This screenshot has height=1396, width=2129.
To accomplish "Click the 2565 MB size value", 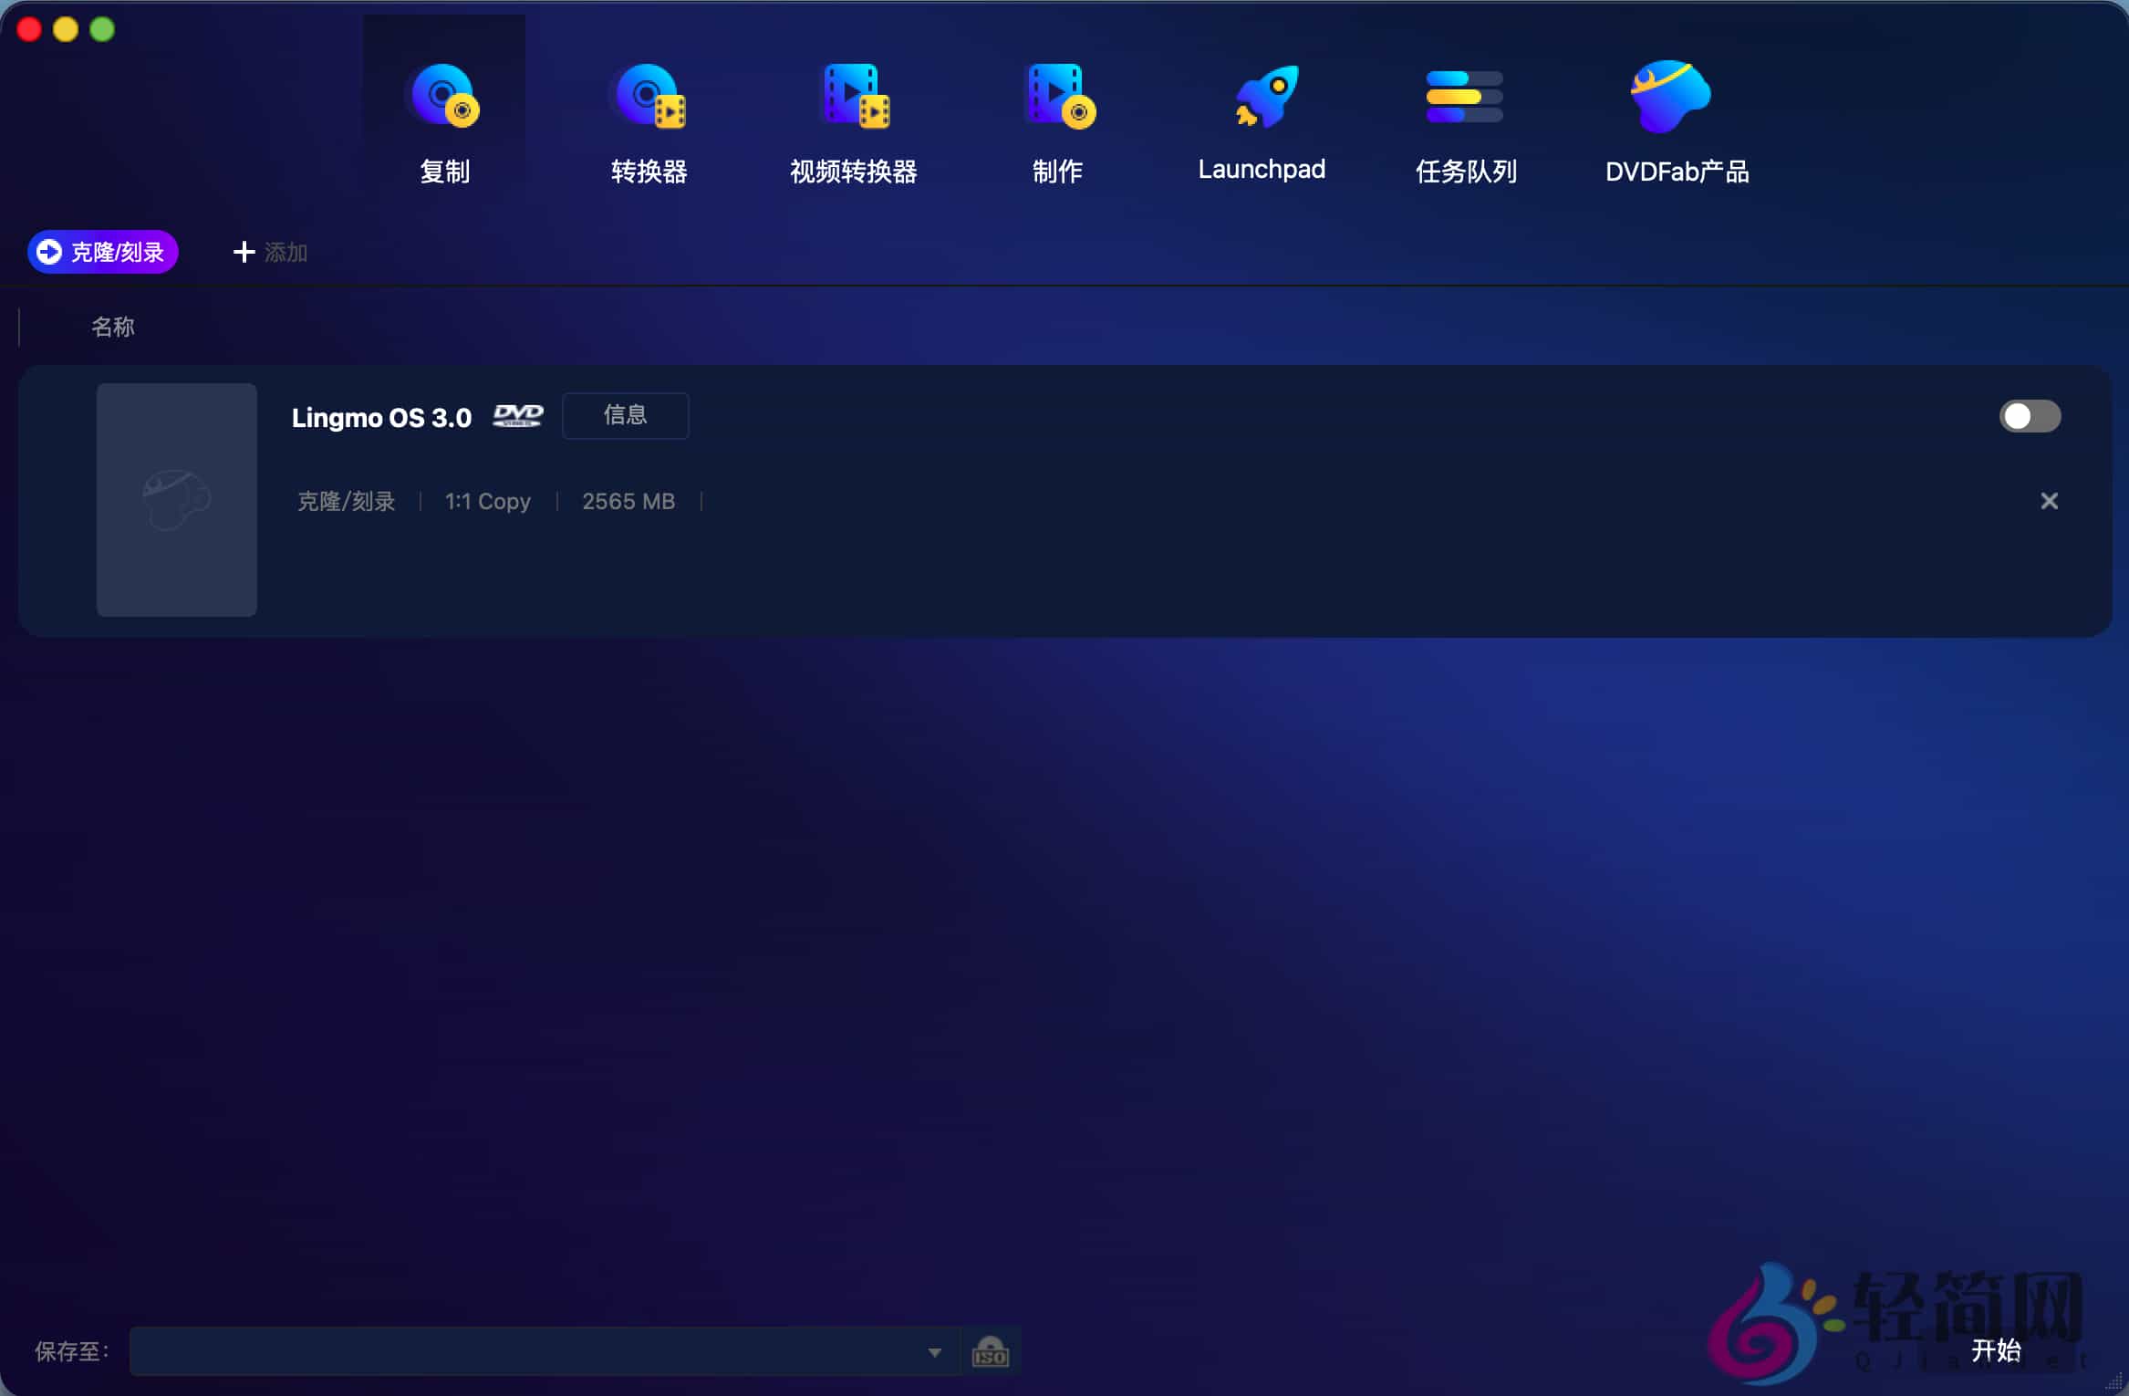I will [x=628, y=501].
